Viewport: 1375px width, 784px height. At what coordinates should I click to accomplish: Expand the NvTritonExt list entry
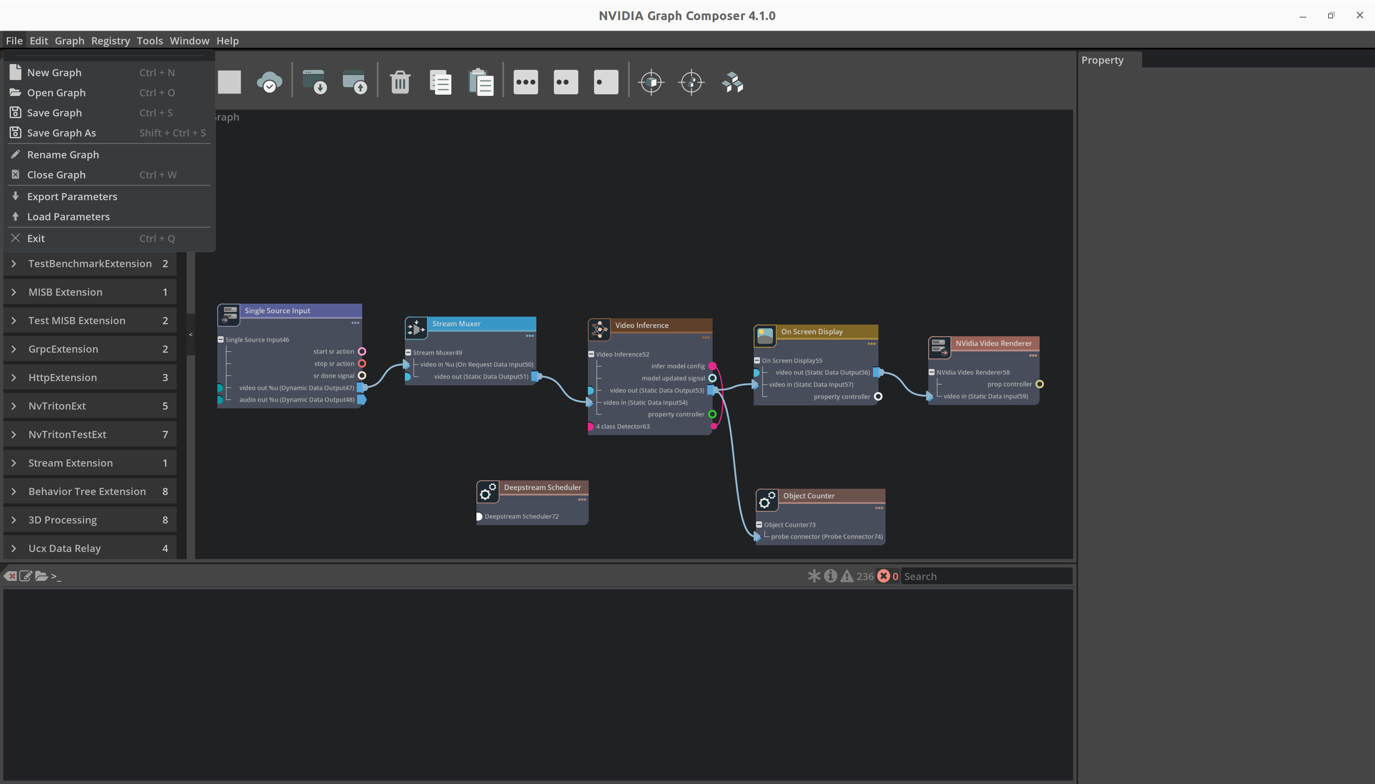(14, 406)
